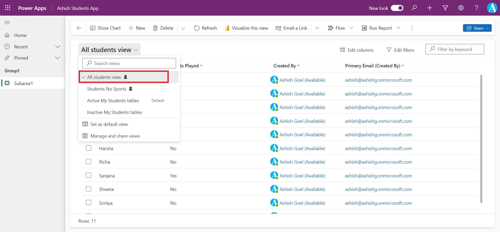Collapse the site map hamburger menu

[x=7, y=23]
